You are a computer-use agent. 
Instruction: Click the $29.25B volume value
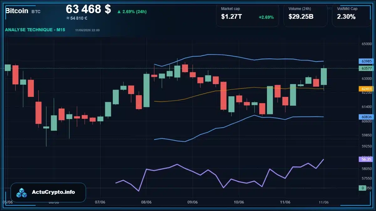(301, 17)
